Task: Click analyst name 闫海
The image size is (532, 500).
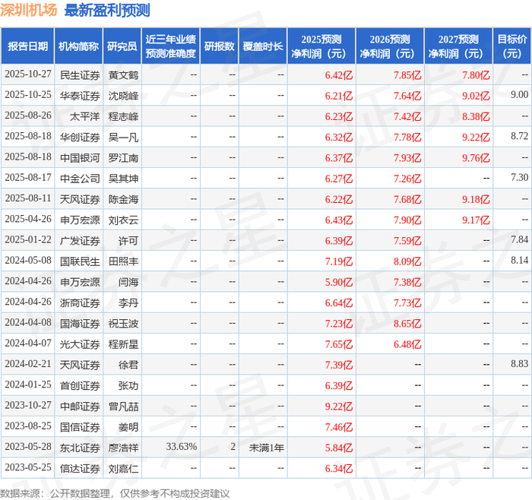Action: tap(128, 282)
